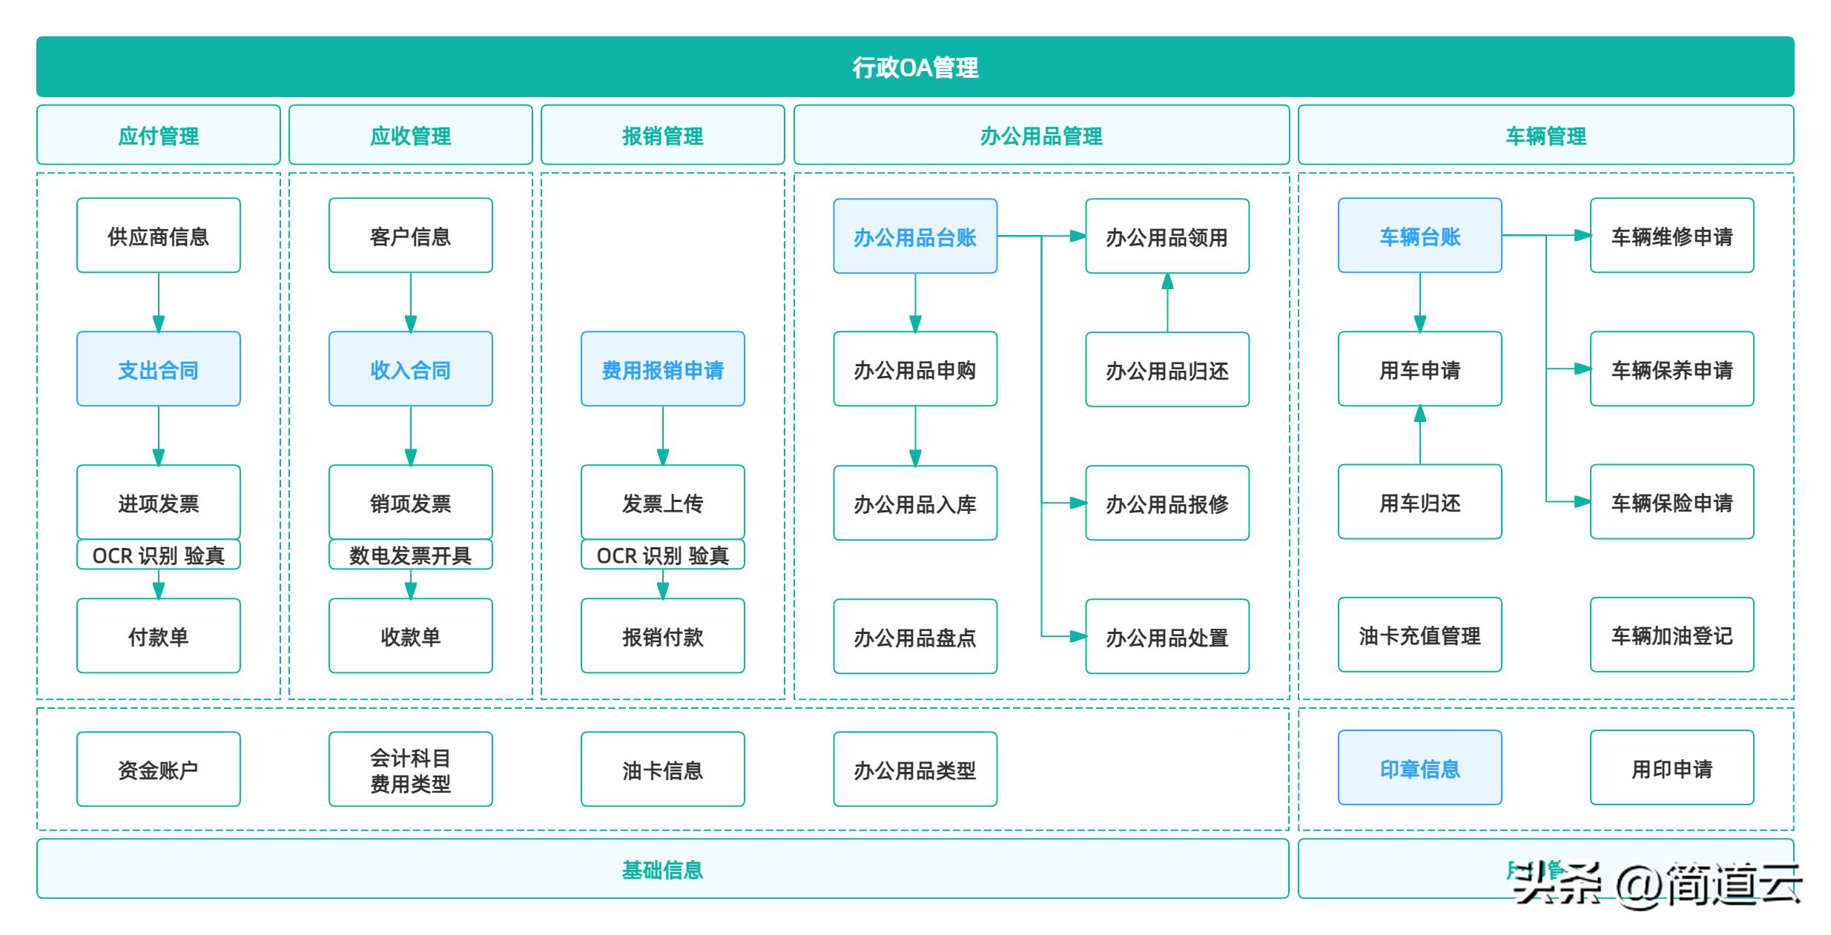The image size is (1831, 935).
Task: Click the 支出合同 node
Action: pyautogui.click(x=158, y=369)
